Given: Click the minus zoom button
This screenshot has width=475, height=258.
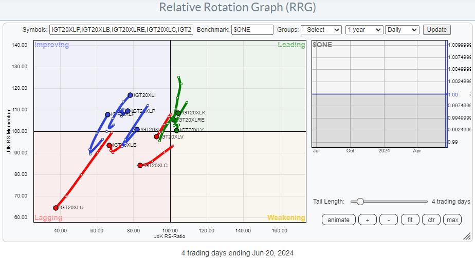Looking at the screenshot, I should [x=389, y=220].
